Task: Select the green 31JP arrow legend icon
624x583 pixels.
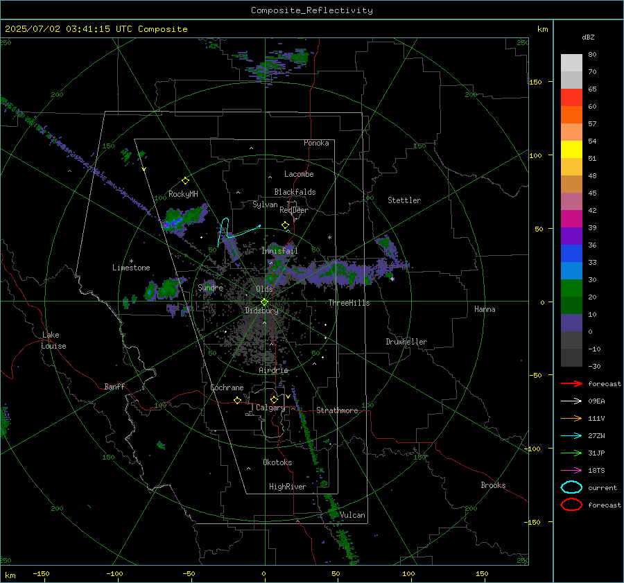Action: (571, 453)
